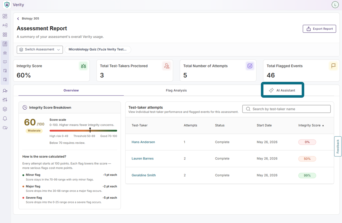This screenshot has height=223, width=342.
Task: Click the Total Flagged Events value 46
Action: [271, 75]
